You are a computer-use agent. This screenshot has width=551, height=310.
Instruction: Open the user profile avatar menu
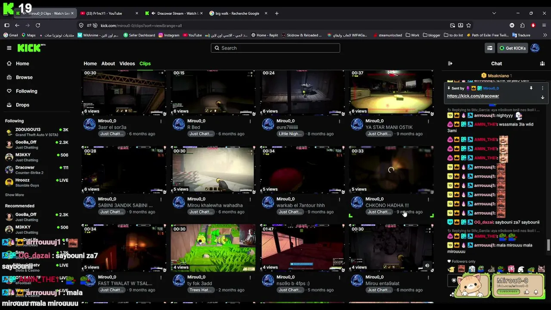[535, 48]
